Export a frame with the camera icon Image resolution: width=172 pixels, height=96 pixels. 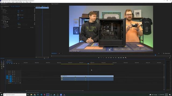pos(123,58)
